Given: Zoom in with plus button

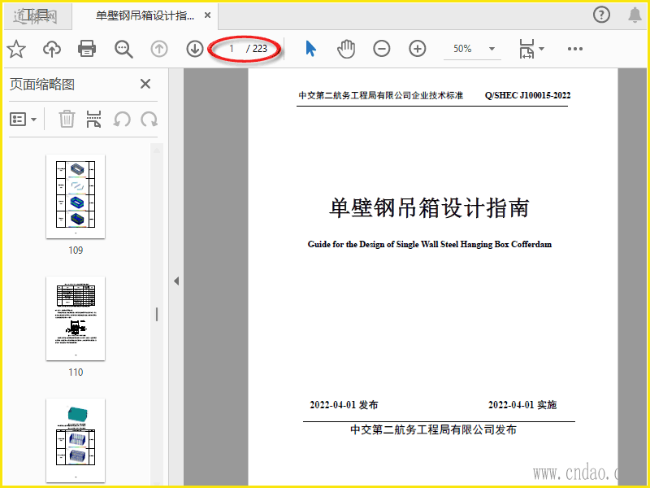Looking at the screenshot, I should pyautogui.click(x=418, y=49).
